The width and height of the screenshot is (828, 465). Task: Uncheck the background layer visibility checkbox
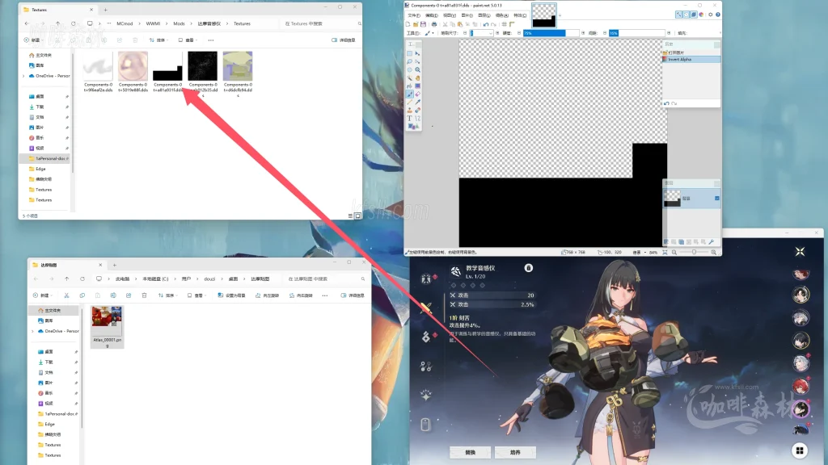[716, 199]
